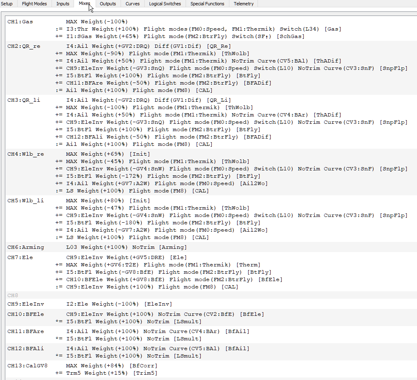This screenshot has width=417, height=380.
Task: Select the MAX Weight(+80%) [Init] line
Action: coord(108,201)
